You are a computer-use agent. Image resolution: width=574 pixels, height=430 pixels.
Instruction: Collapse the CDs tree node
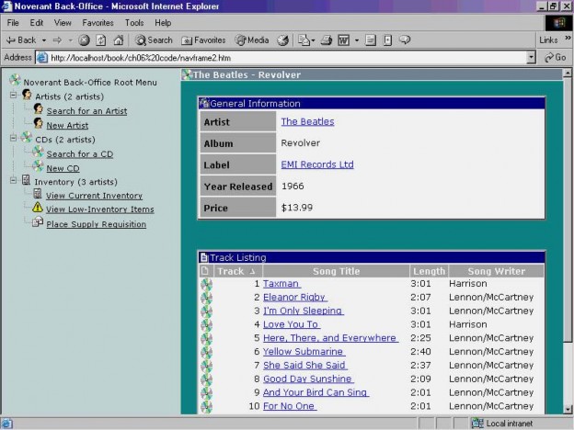pos(14,139)
